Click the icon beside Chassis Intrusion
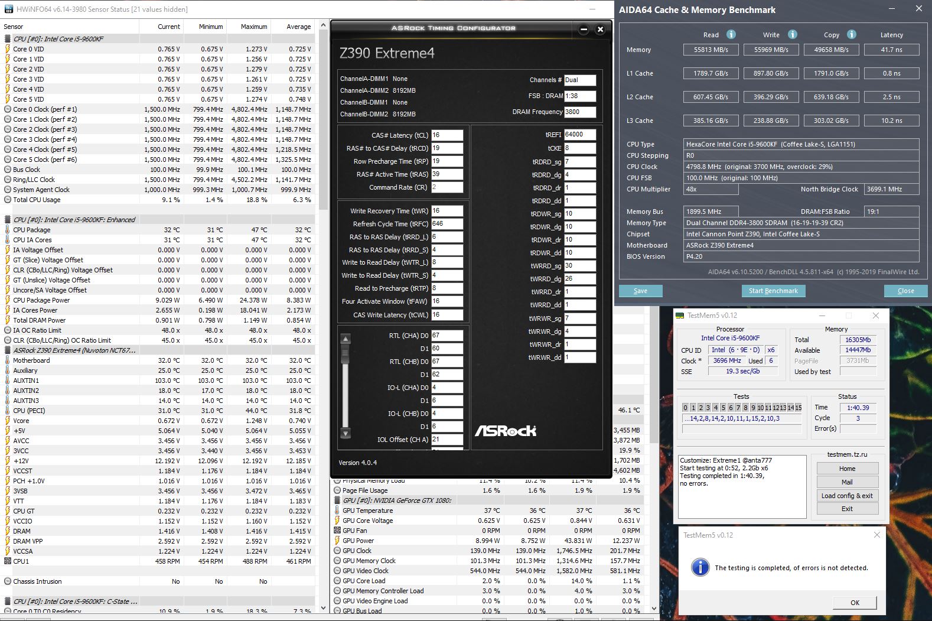Screen dimensions: 932x621 [8, 581]
